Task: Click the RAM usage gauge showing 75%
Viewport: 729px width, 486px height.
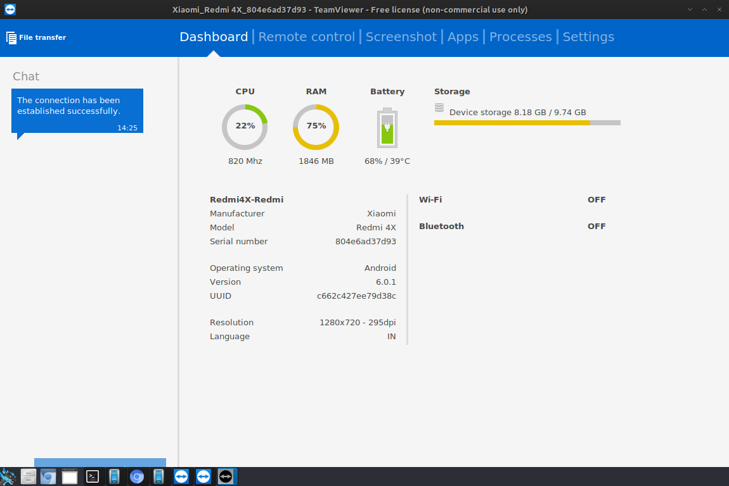Action: coord(316,127)
